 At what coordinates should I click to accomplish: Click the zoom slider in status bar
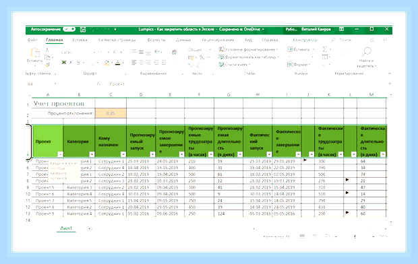pyautogui.click(x=355, y=236)
